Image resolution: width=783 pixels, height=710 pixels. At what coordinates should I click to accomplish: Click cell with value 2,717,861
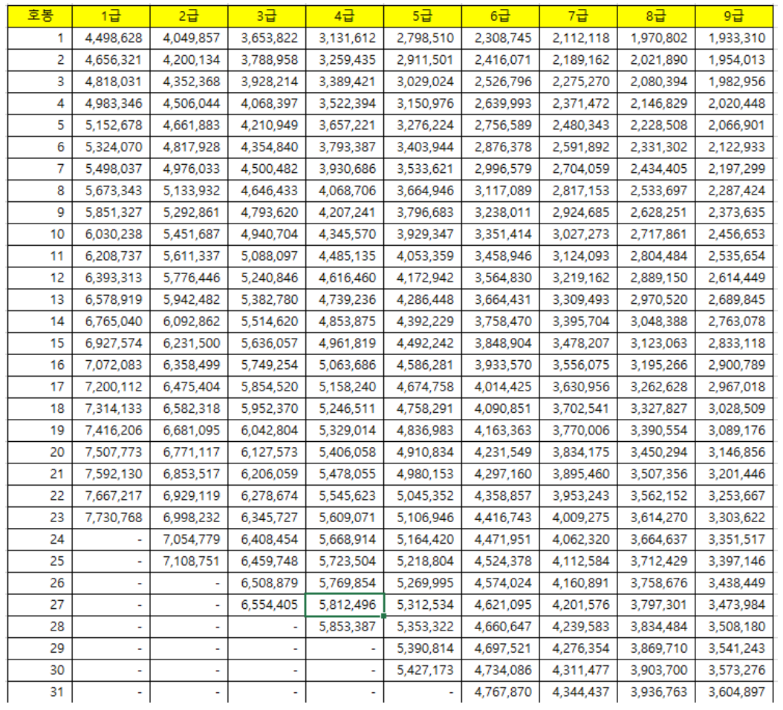(x=656, y=234)
